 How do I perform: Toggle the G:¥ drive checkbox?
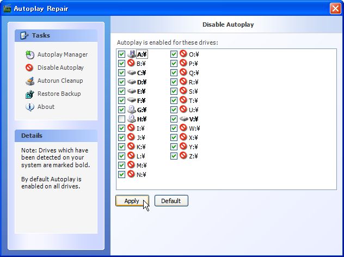pos(121,110)
